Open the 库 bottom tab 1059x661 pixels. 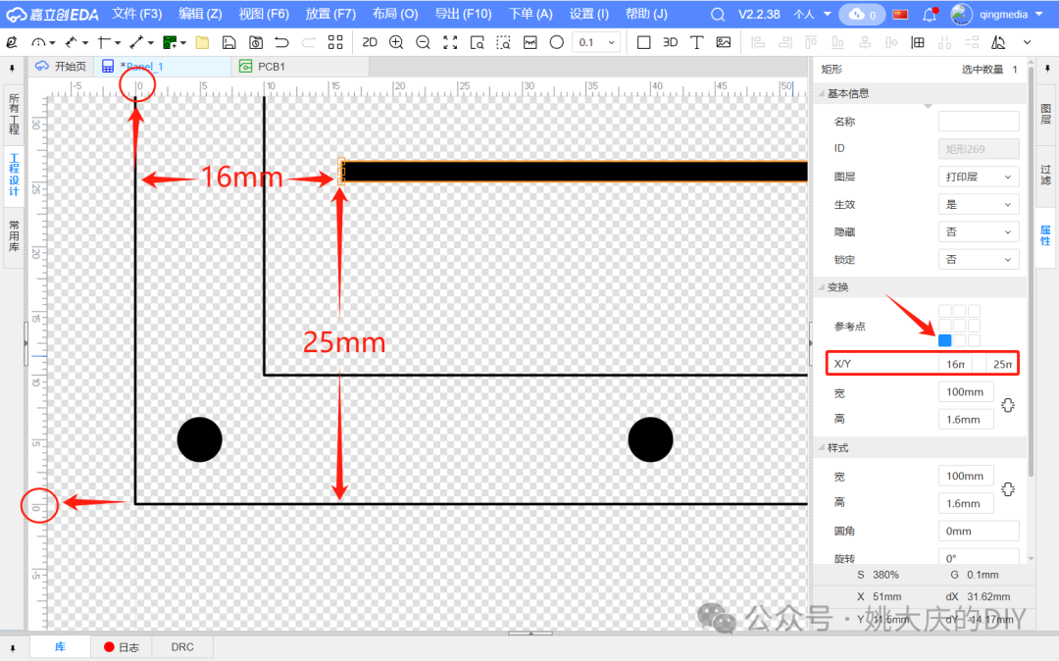(60, 647)
